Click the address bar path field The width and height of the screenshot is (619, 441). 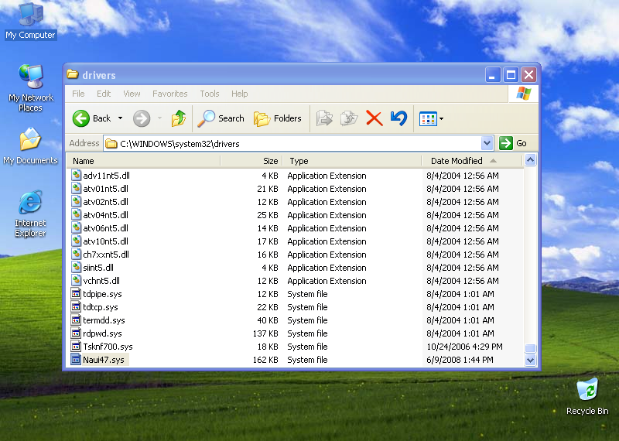coord(294,143)
